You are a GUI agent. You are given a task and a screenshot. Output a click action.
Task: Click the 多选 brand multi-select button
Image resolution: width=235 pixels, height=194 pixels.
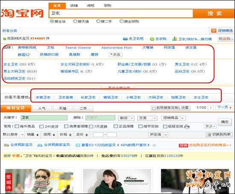click(115, 55)
